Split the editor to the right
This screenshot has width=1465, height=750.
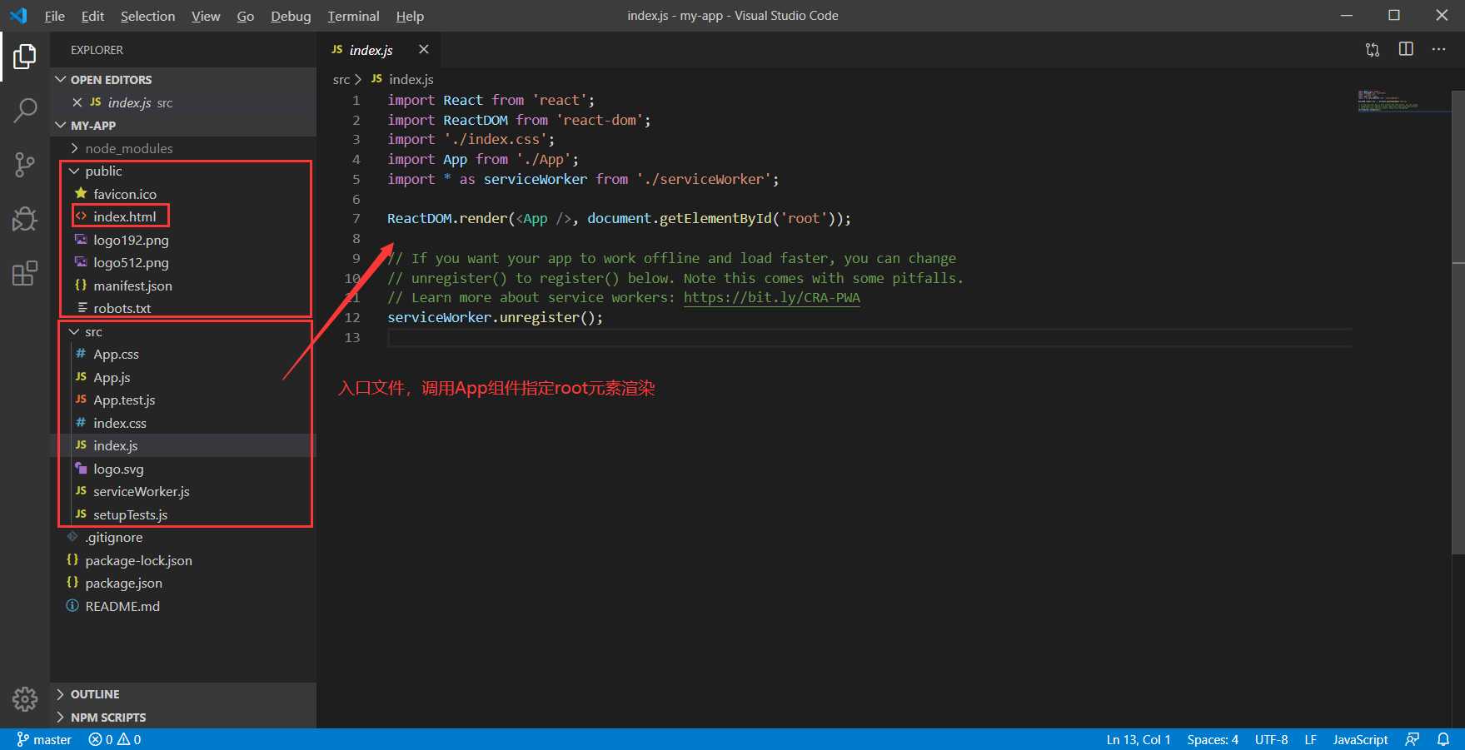pyautogui.click(x=1406, y=50)
